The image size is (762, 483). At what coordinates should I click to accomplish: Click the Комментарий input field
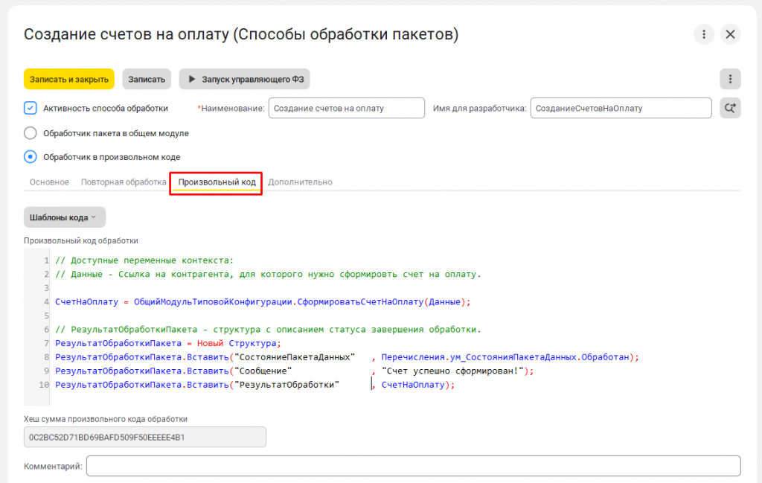(414, 466)
